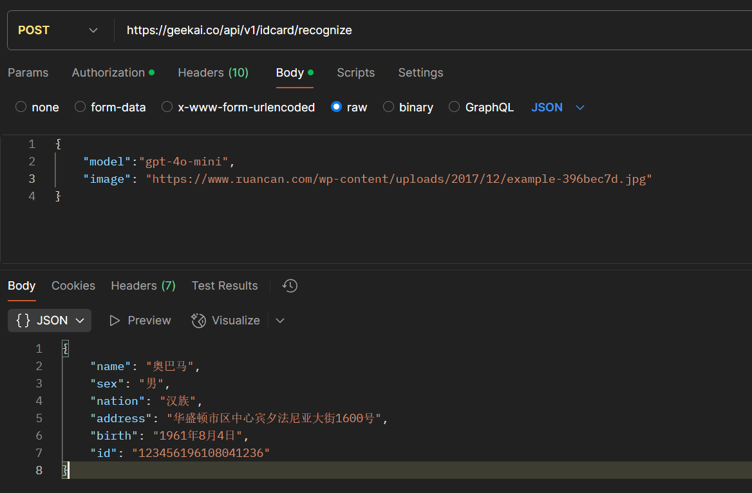Viewport: 752px width, 493px height.
Task: Click the Preview button
Action: click(140, 321)
